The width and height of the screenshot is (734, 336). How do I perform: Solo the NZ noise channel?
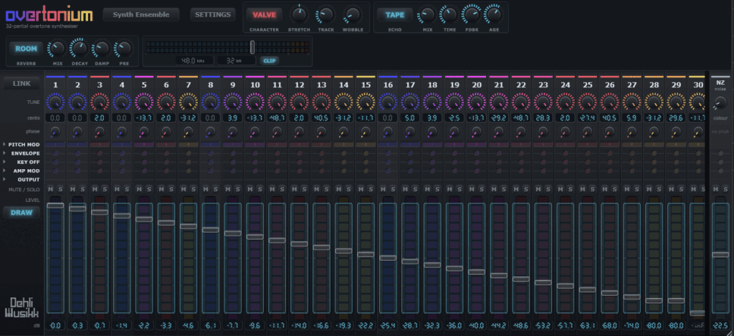point(725,189)
